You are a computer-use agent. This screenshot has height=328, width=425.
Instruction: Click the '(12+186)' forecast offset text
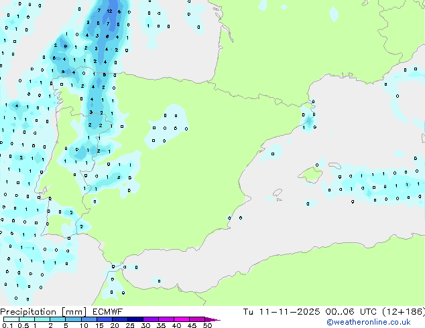click(x=404, y=312)
